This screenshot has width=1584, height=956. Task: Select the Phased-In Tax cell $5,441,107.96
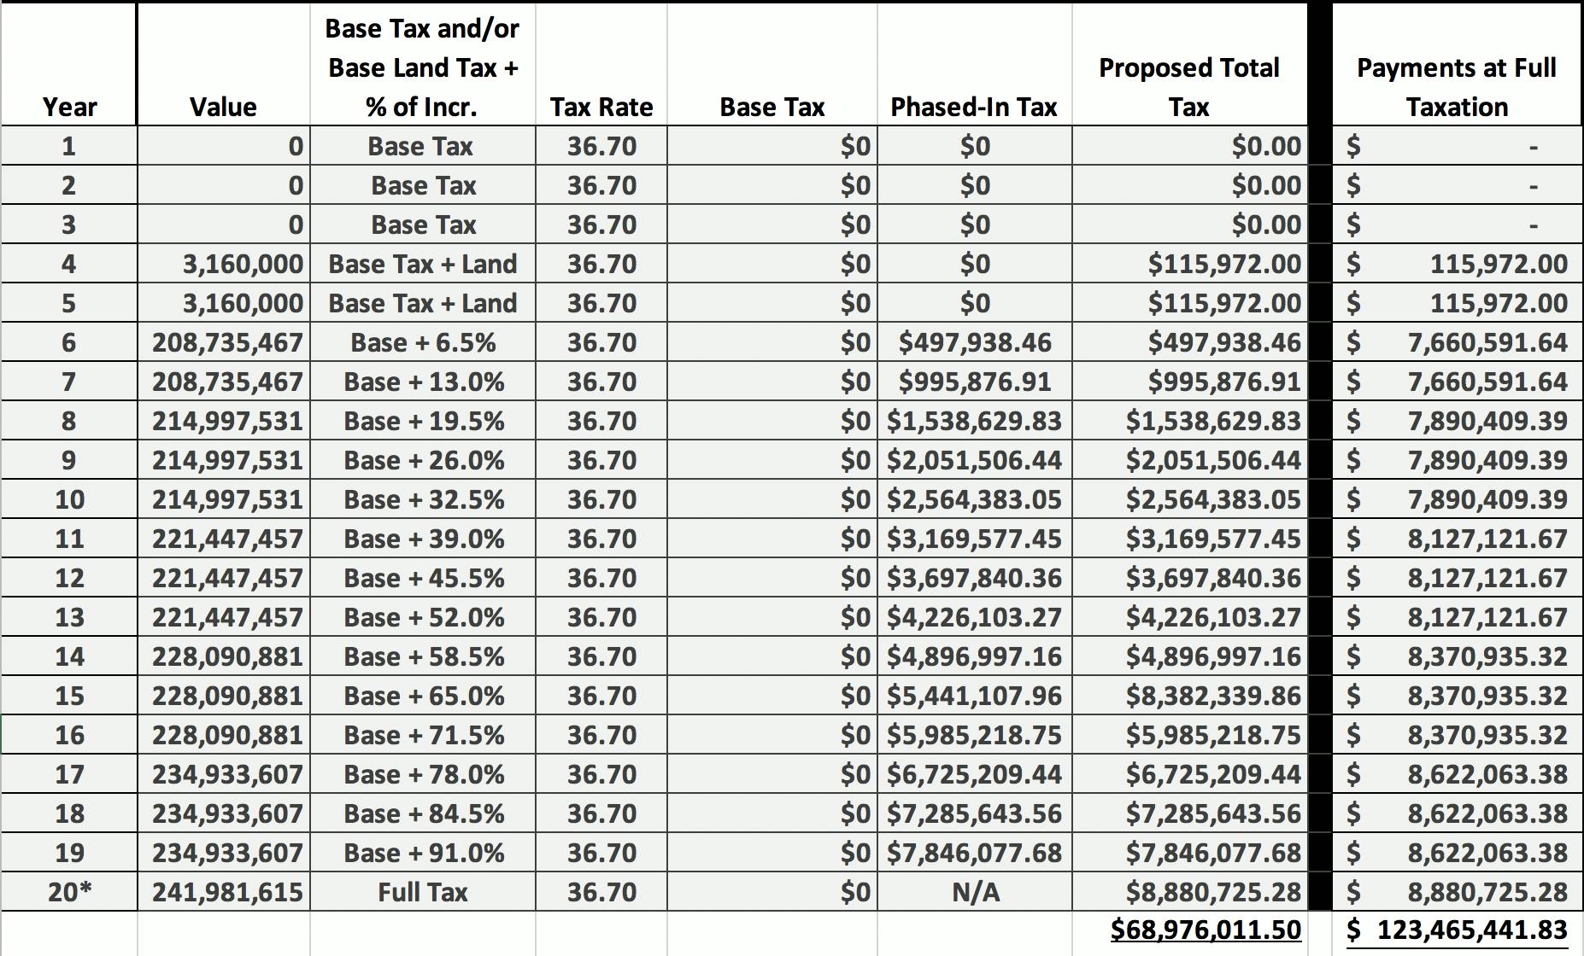974,696
